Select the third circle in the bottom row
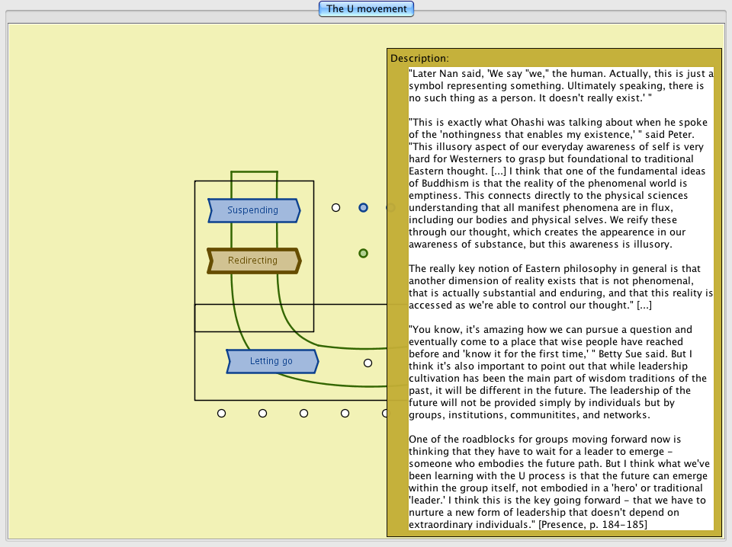Image resolution: width=732 pixels, height=547 pixels. pos(303,413)
